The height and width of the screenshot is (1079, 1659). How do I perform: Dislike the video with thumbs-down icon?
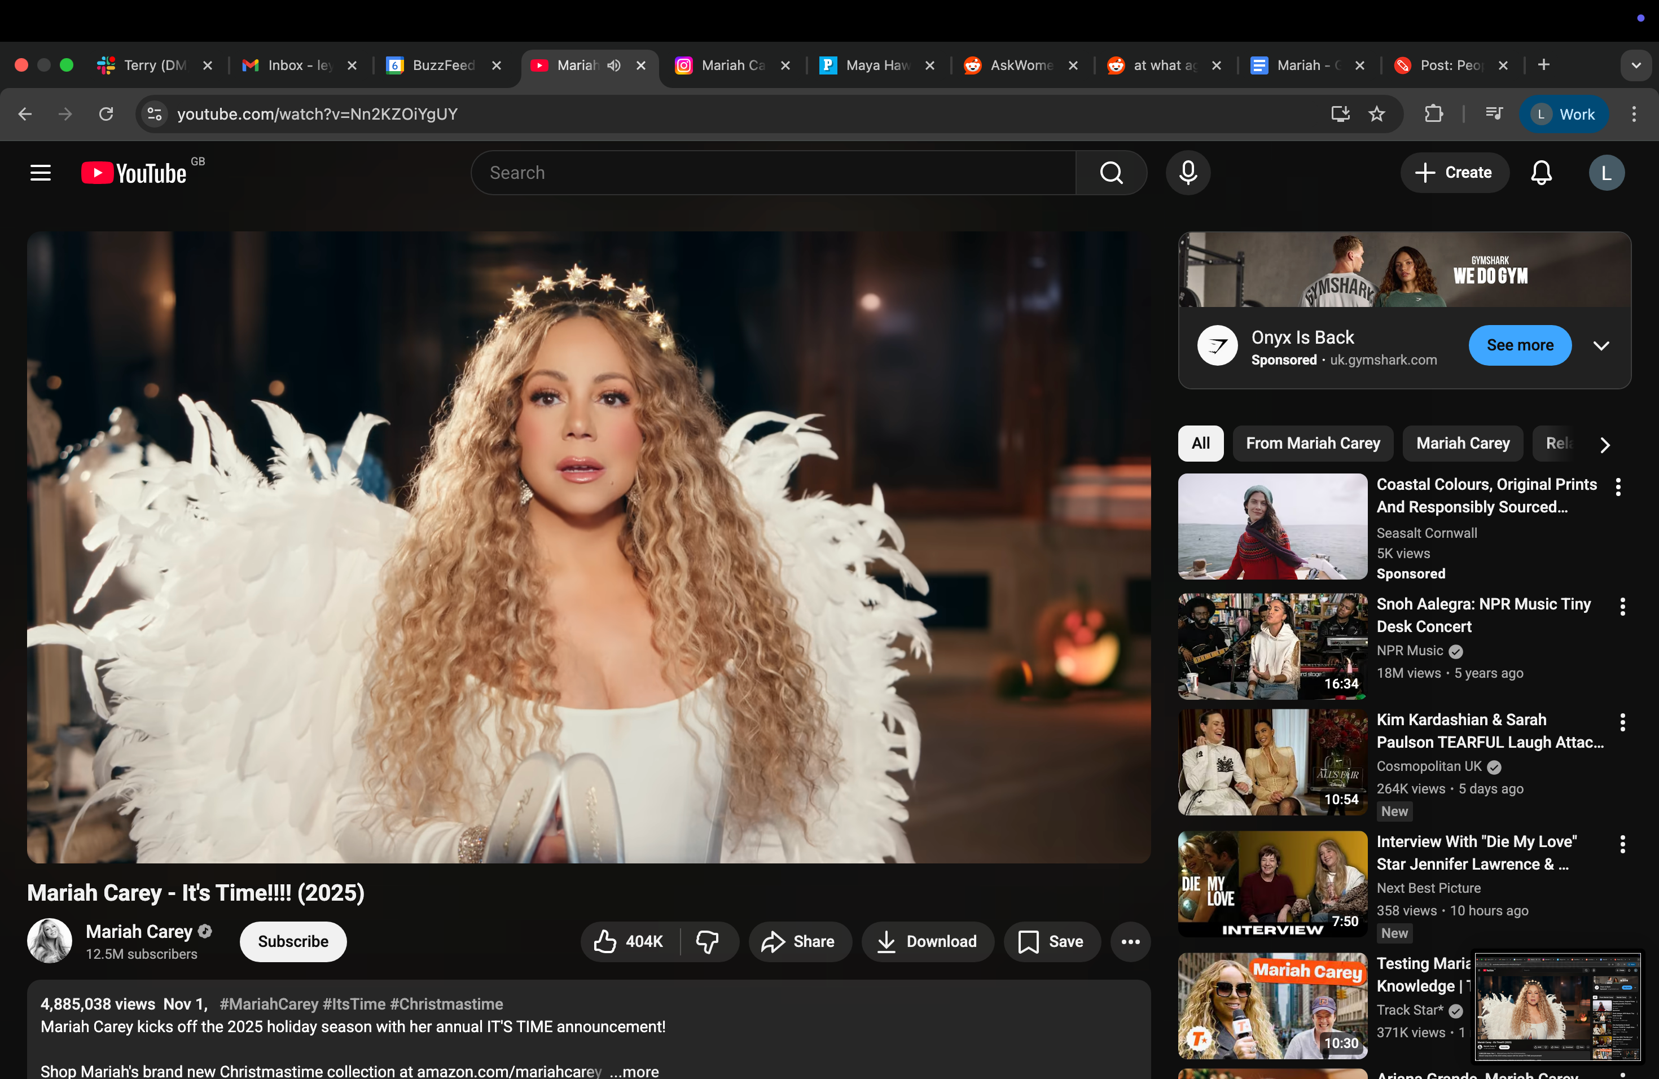pos(708,942)
